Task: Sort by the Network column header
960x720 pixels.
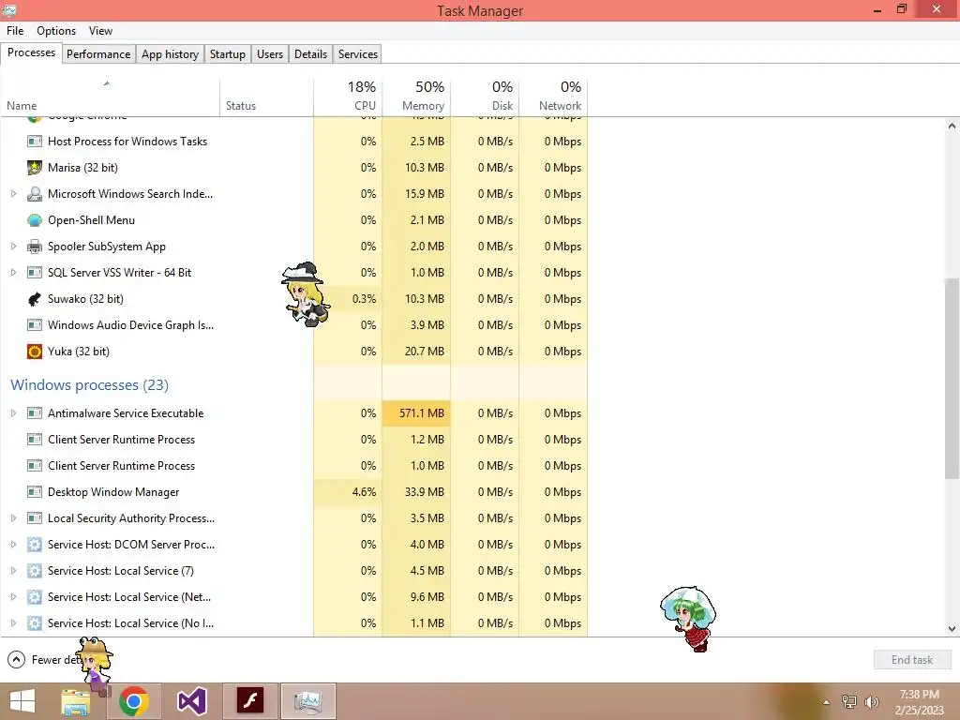Action: click(553, 97)
